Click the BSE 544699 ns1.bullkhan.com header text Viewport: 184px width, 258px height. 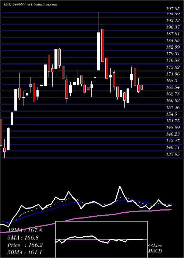(x=31, y=4)
